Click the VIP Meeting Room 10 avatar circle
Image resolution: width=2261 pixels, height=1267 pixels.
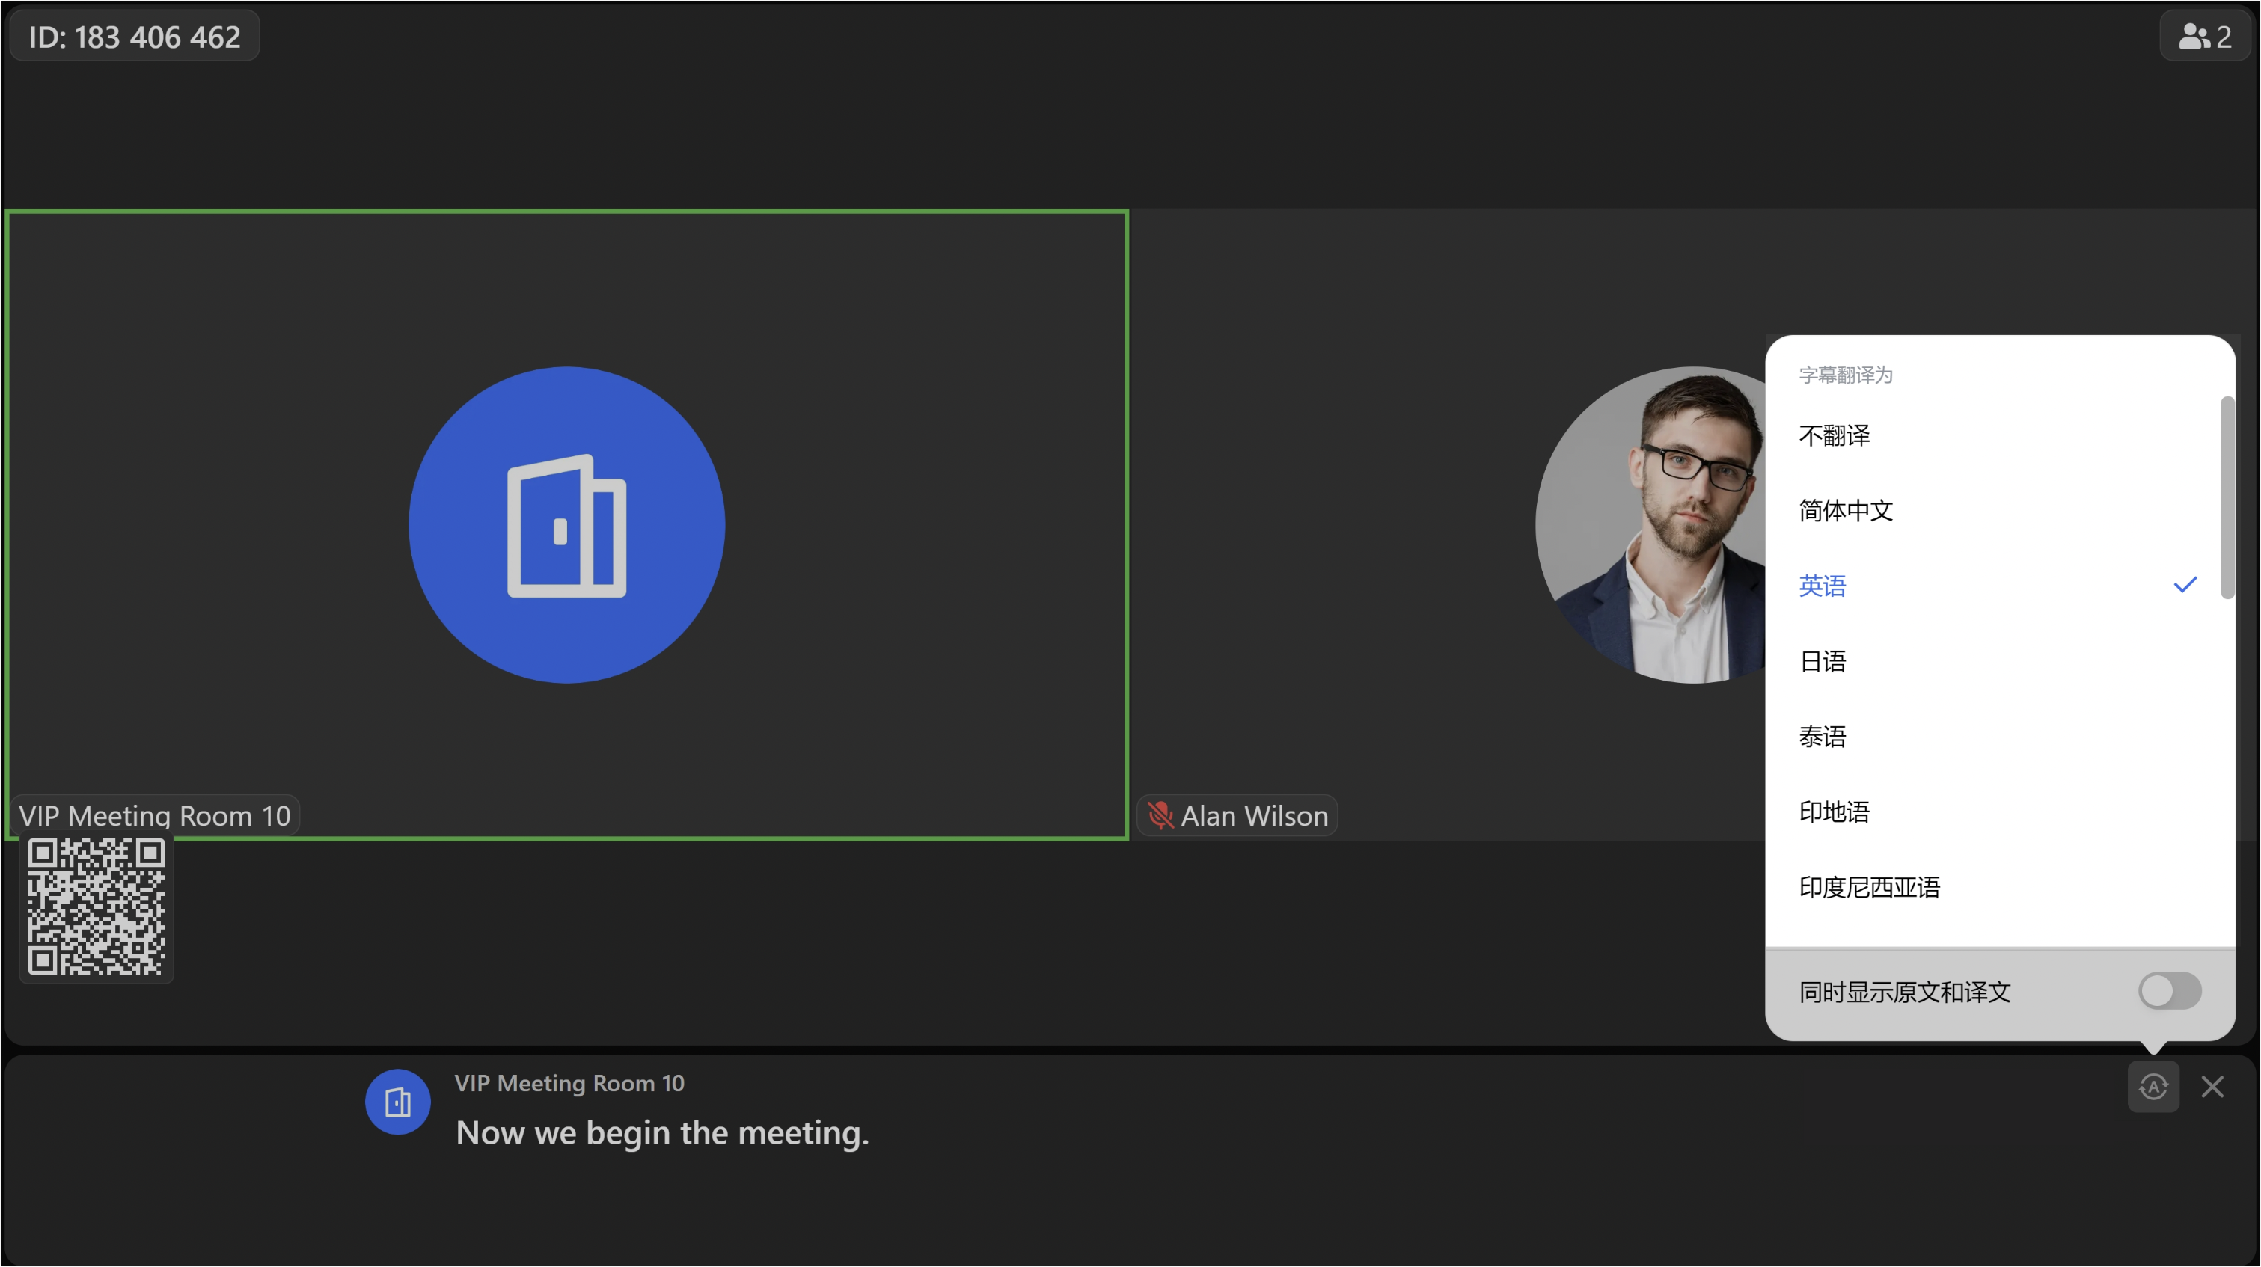coord(566,525)
